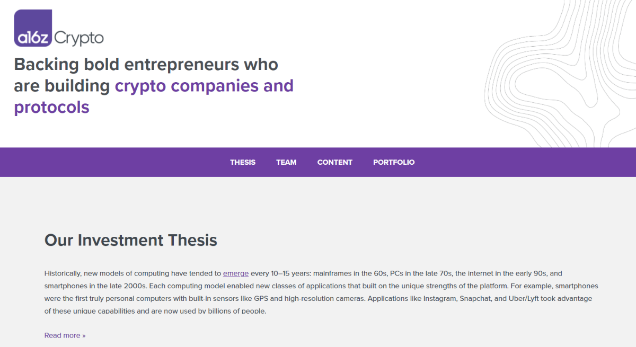Click the "Backing bold entrepreneurs who" headline line
Screen dimensions: 636x347
pyautogui.click(x=146, y=64)
